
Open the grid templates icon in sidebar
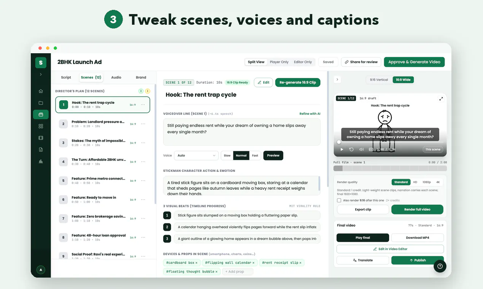(x=41, y=126)
